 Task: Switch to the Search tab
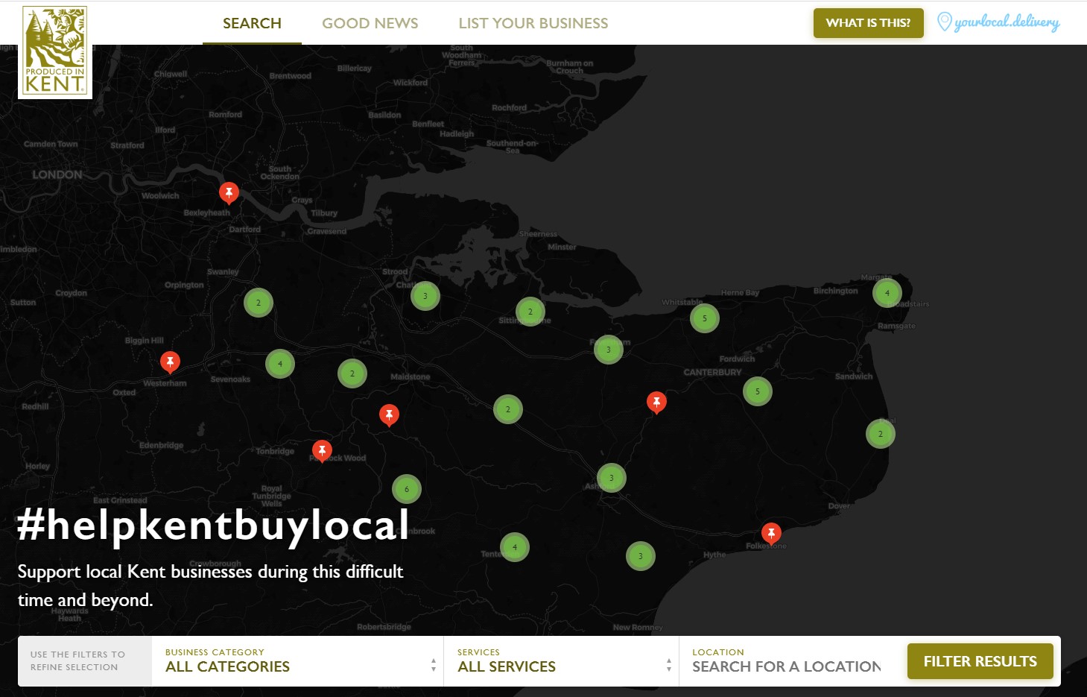pyautogui.click(x=252, y=23)
